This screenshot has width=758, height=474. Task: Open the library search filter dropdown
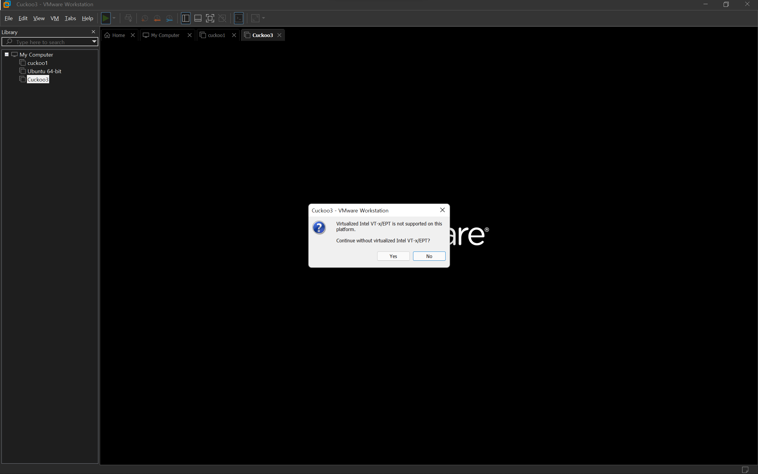[94, 42]
